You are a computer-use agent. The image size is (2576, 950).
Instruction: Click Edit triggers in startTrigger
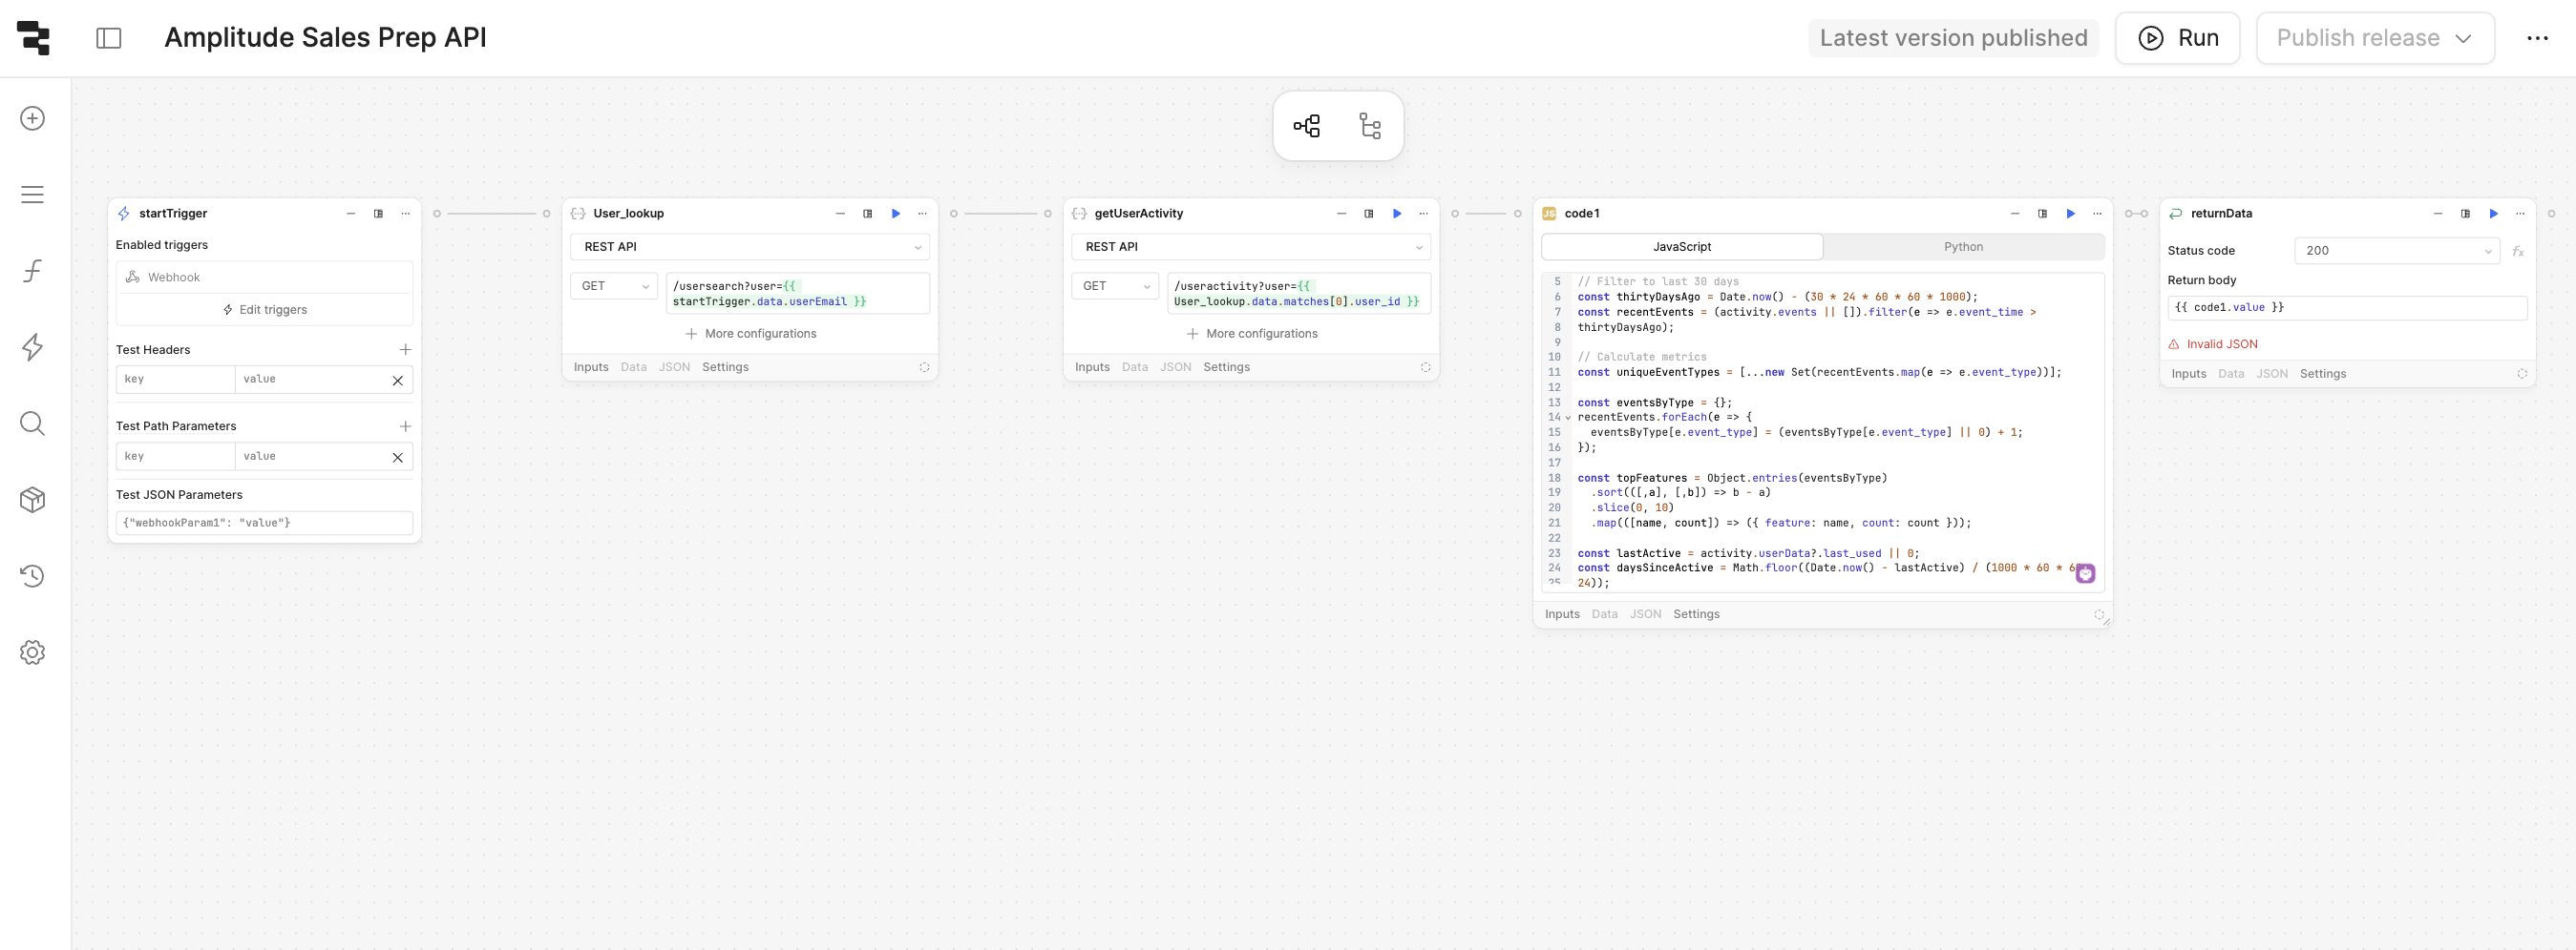click(x=264, y=310)
